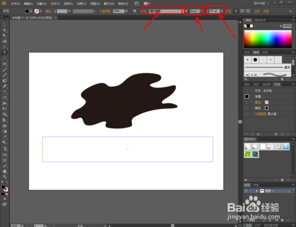Select the Eraser tool
This screenshot has width=296, height=227.
click(5, 86)
